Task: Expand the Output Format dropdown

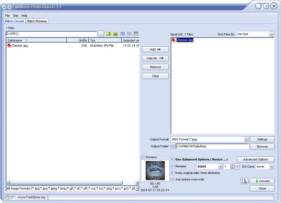Action: pyautogui.click(x=246, y=139)
